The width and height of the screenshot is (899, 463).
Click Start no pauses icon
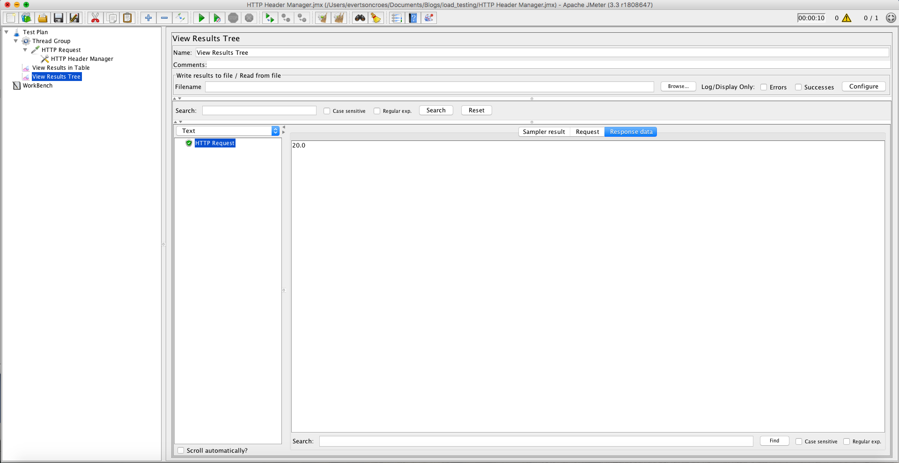[x=217, y=18]
